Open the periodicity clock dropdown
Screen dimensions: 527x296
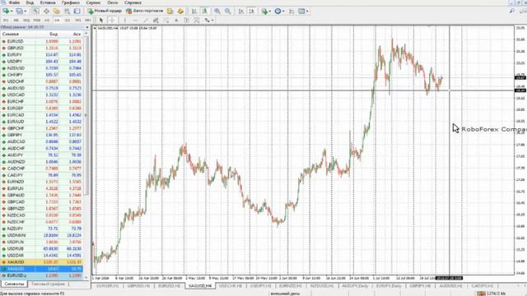pos(279,11)
